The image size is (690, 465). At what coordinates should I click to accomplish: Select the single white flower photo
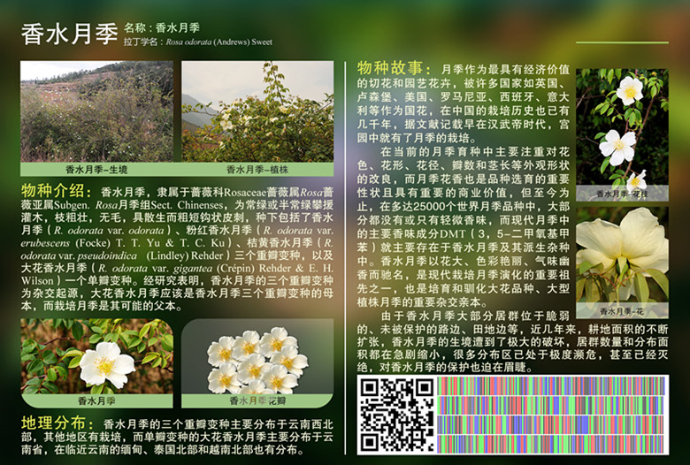coord(96,355)
